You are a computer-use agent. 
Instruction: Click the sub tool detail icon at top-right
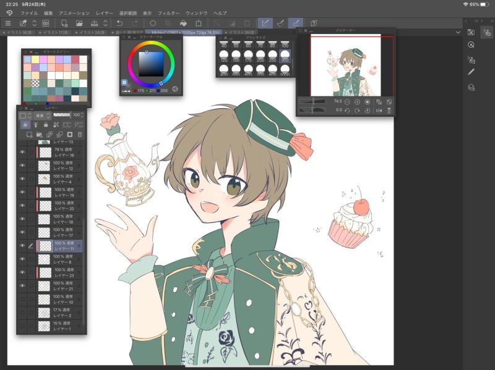pos(487,33)
